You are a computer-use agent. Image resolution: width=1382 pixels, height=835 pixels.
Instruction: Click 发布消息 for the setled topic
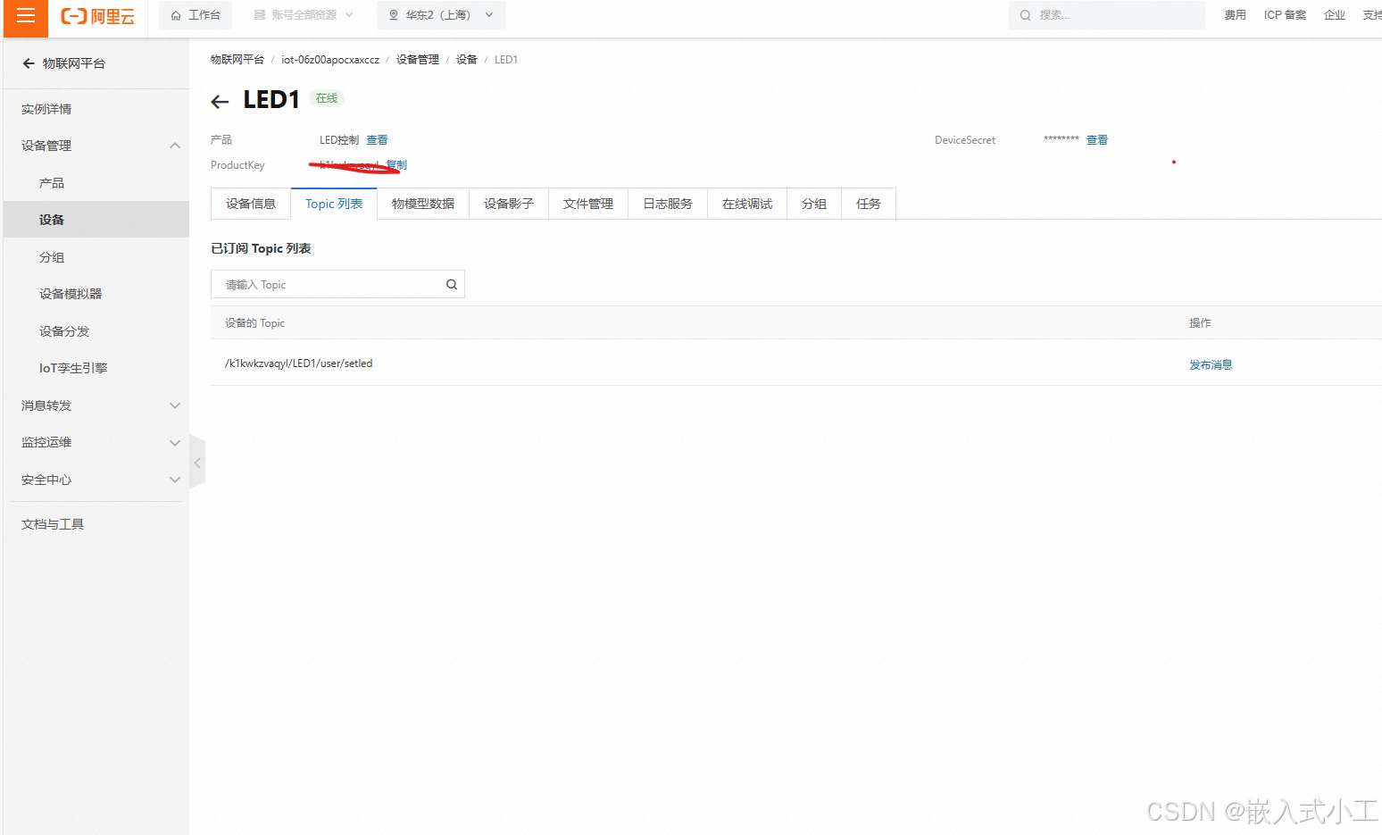(x=1211, y=363)
